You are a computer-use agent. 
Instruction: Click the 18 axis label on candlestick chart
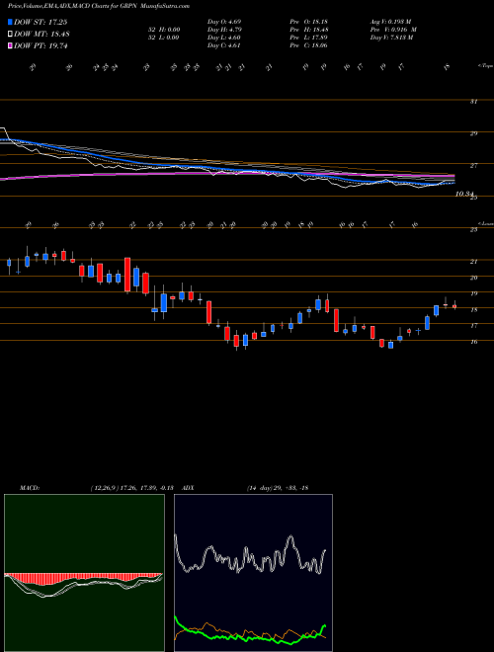coord(473,310)
